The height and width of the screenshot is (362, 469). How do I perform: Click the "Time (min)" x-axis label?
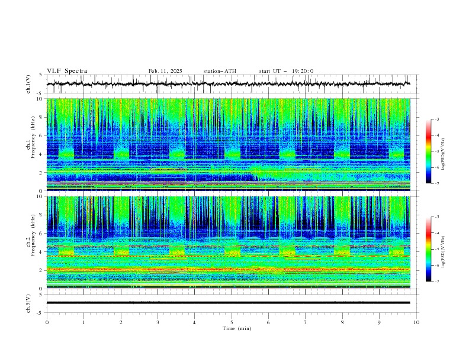[x=237, y=328]
